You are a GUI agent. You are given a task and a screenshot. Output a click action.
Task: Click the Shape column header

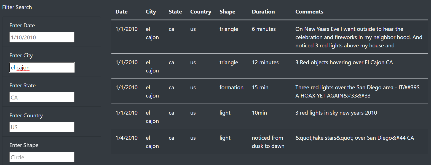227,12
